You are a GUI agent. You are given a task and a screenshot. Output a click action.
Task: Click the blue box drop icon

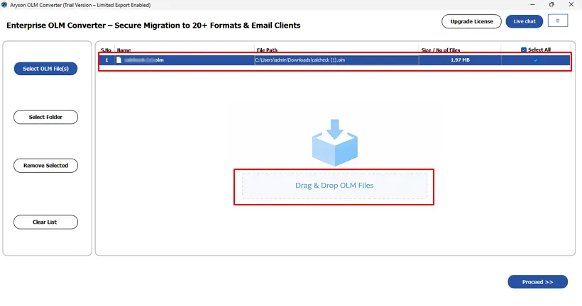coord(335,142)
